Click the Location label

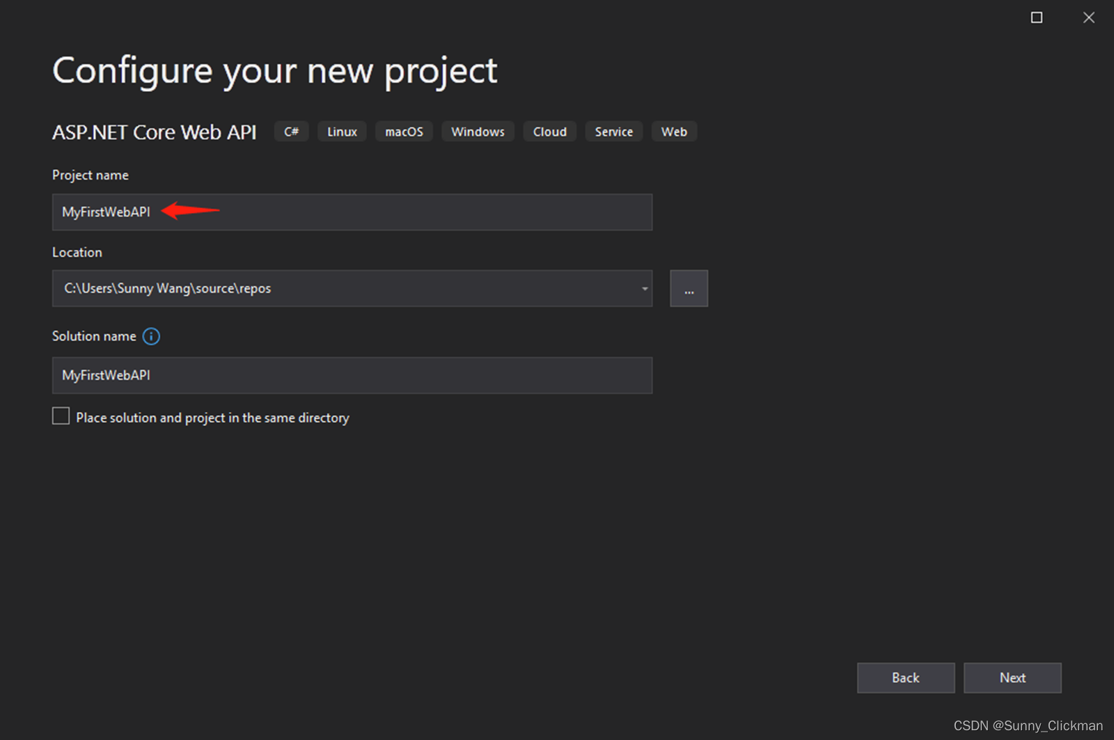[x=77, y=252]
